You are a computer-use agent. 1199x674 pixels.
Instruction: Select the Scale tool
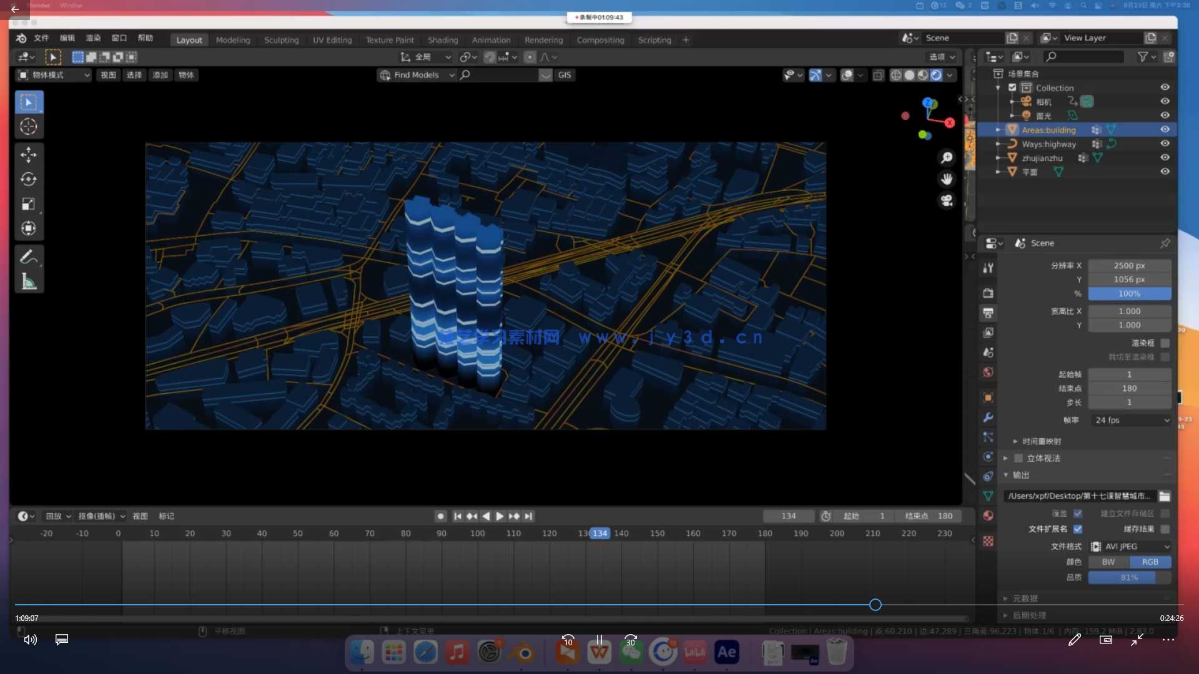29,204
